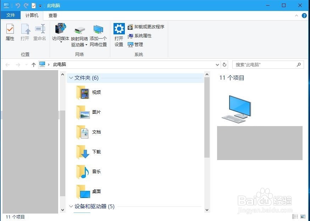Screen dimensions: 310x221
Task: Switch to the 查看 tab
Action: click(x=52, y=15)
